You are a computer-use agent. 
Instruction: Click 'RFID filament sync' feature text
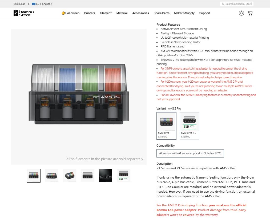(x=172, y=46)
